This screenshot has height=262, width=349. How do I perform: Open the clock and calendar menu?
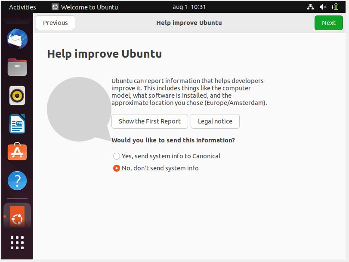[189, 7]
